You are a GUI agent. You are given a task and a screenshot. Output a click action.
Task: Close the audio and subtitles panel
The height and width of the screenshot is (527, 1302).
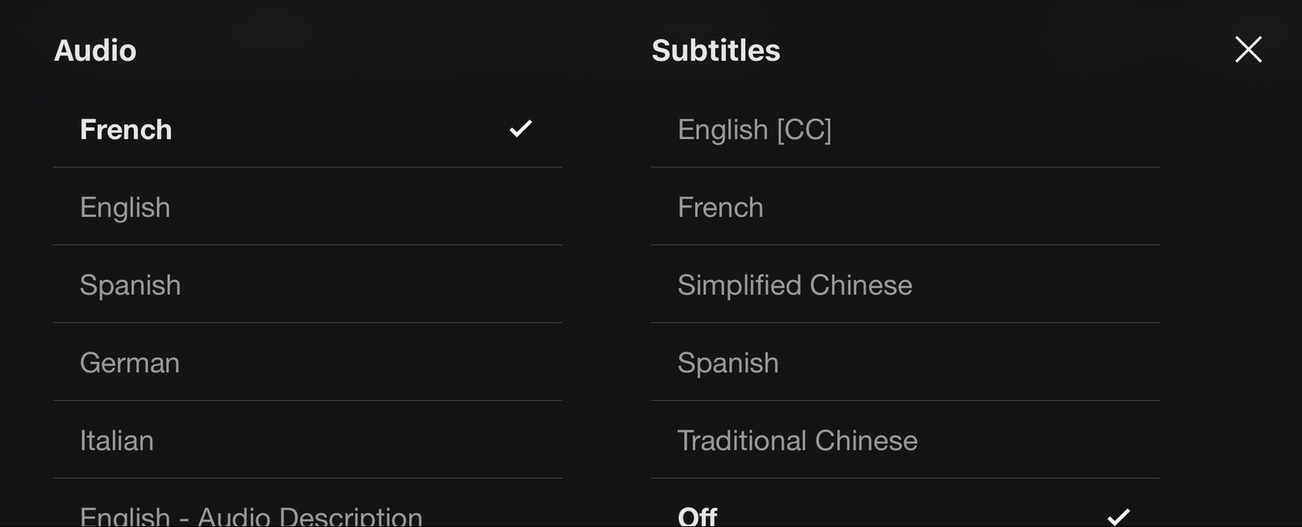(x=1247, y=50)
